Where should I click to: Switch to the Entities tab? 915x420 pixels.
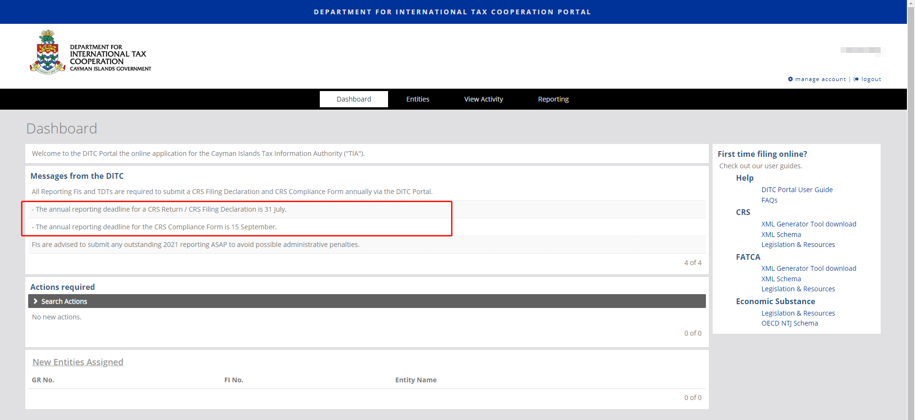(x=418, y=99)
